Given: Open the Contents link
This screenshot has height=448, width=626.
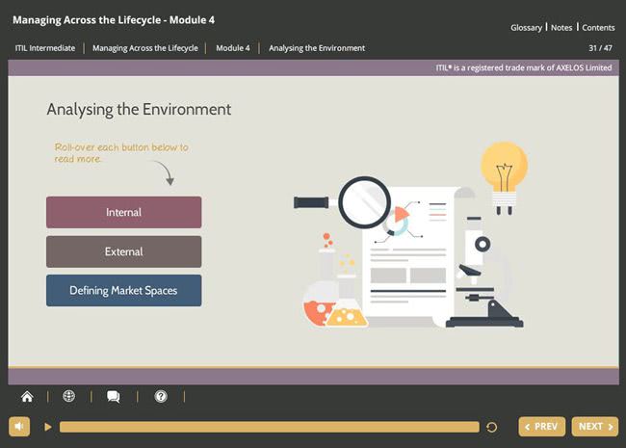Looking at the screenshot, I should pyautogui.click(x=598, y=28).
